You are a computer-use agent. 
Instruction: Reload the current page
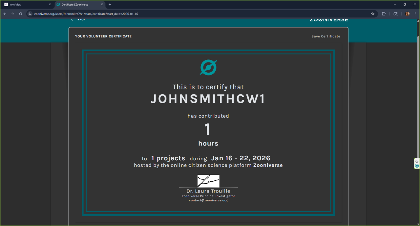point(21,14)
